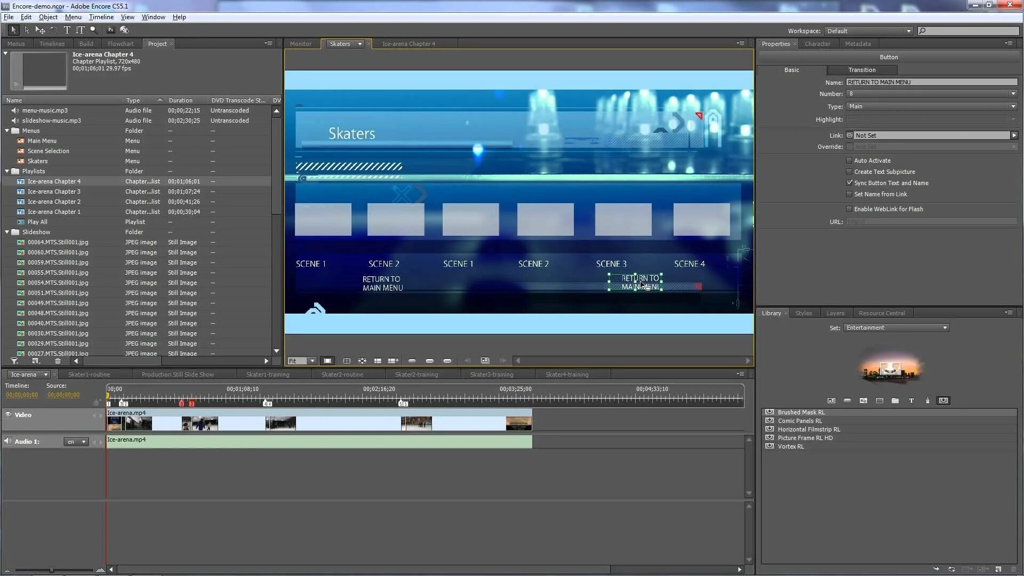Select the Vertical Text tool
The height and width of the screenshot is (576, 1024).
pyautogui.click(x=80, y=30)
